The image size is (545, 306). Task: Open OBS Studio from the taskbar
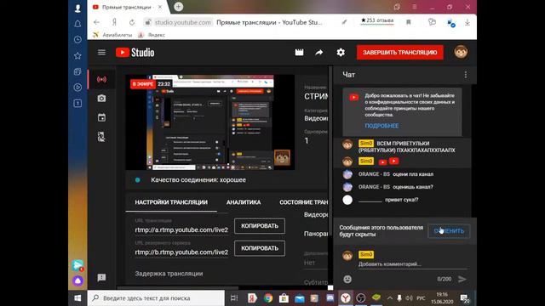pos(361,298)
